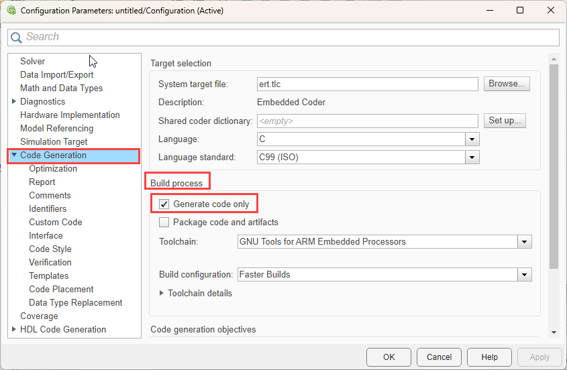Collapse the Code Generation tree node

[14, 156]
